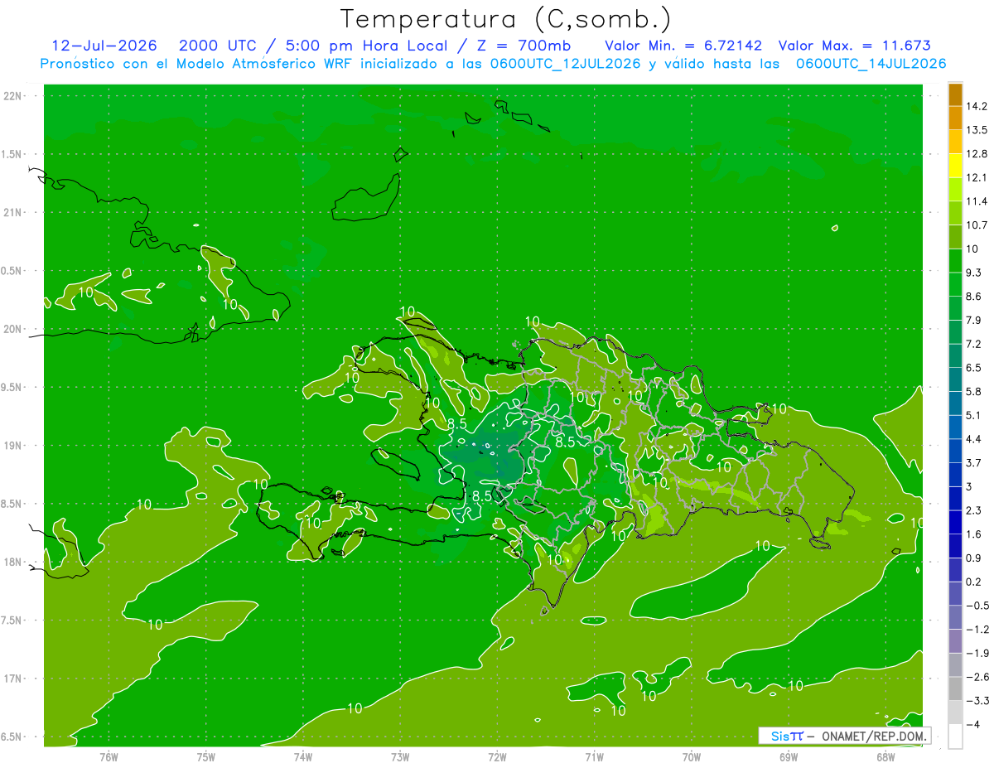Select the 'Valor Max. = 11.673' readout

(x=854, y=46)
